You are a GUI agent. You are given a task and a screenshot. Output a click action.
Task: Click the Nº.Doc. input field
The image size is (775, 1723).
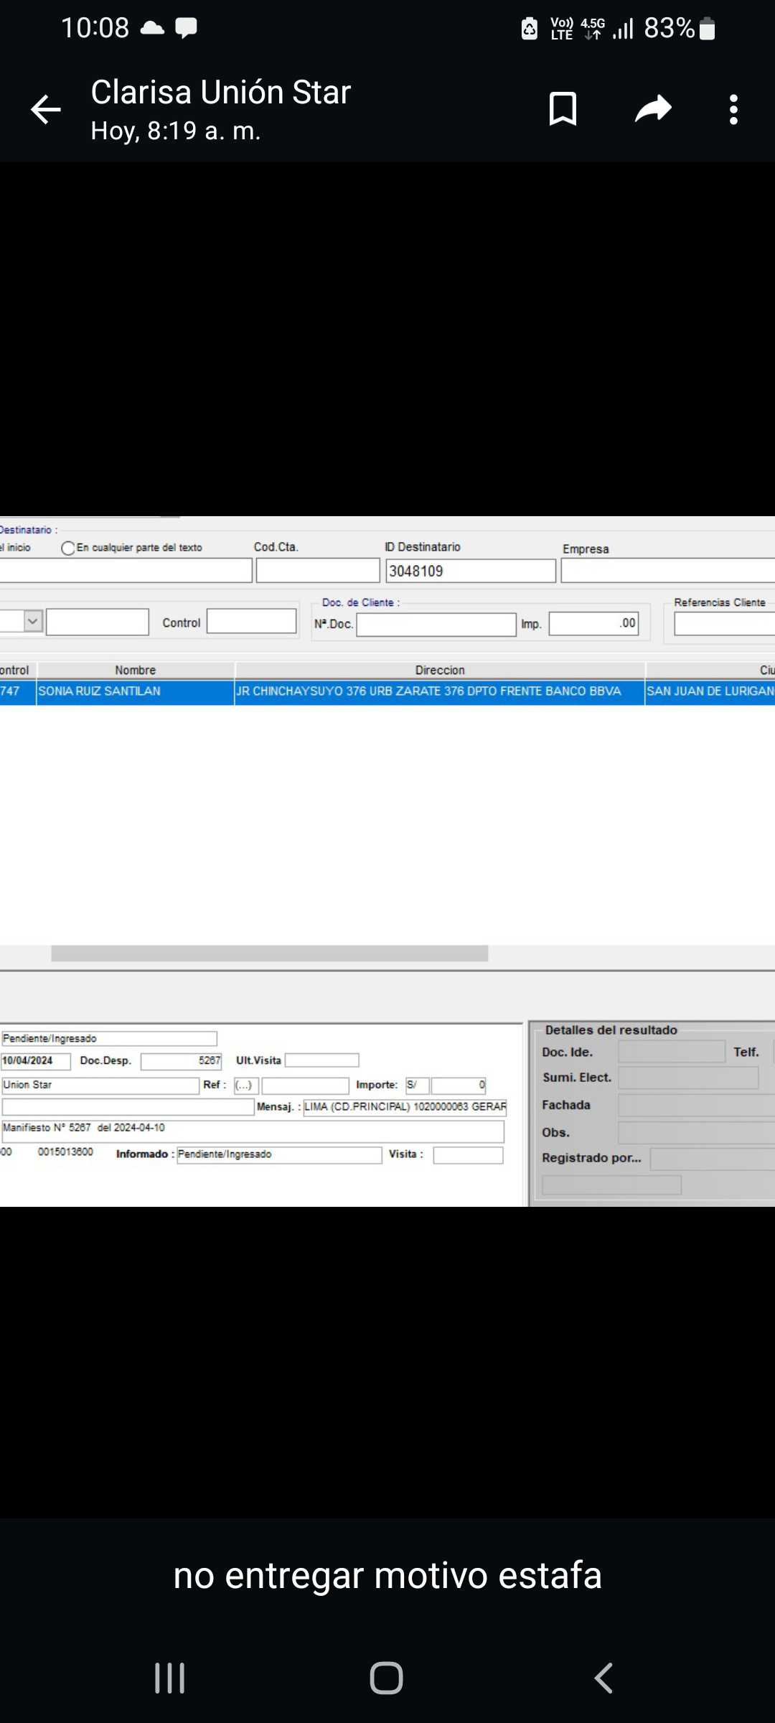point(436,625)
